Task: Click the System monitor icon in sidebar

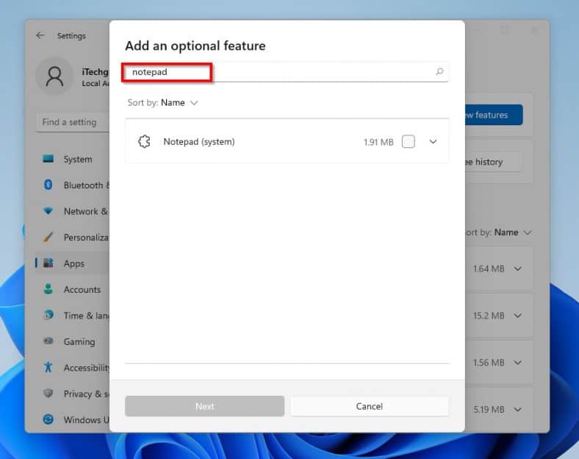Action: (x=48, y=159)
